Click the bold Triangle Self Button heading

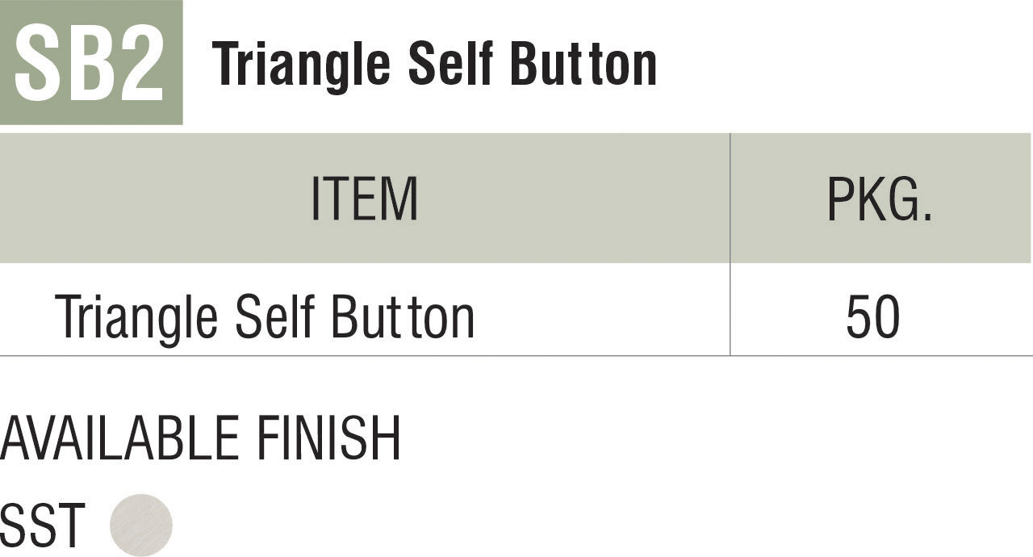(435, 64)
